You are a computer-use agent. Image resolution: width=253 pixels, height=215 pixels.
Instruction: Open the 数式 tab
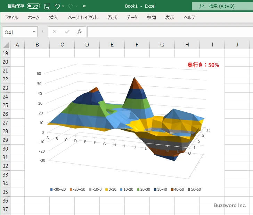point(113,17)
